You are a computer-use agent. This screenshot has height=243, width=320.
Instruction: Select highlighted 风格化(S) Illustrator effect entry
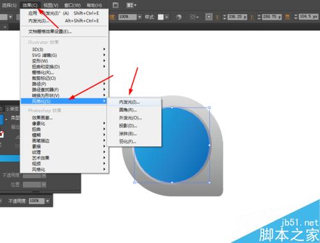point(64,101)
